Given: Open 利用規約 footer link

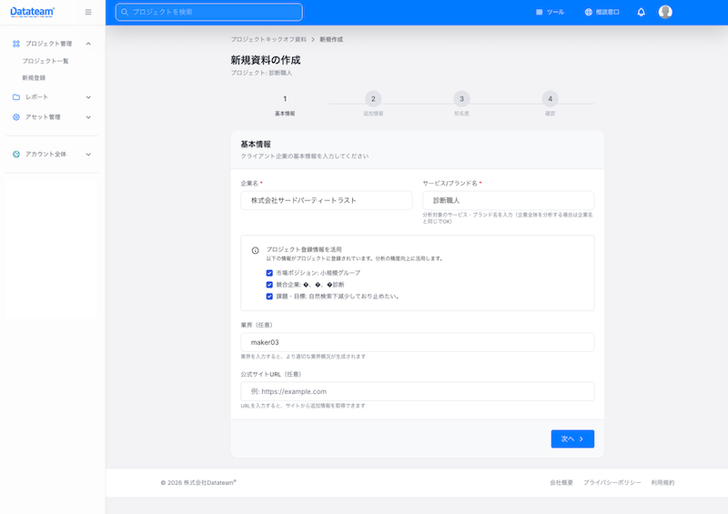Looking at the screenshot, I should pos(662,483).
